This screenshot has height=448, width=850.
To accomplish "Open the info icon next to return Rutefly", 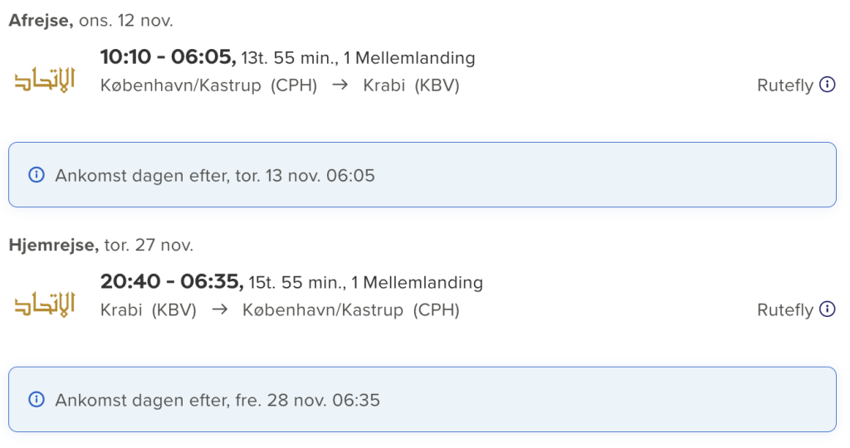I will [828, 309].
